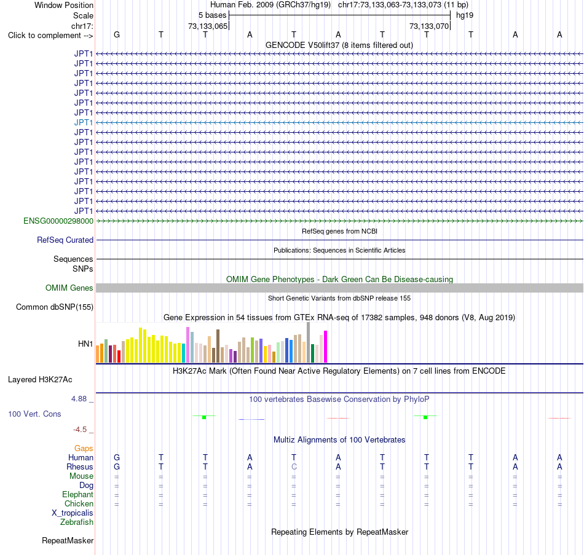Click the cyan bar in GTEx chart
This screenshot has height=555, width=584.
tap(184, 353)
